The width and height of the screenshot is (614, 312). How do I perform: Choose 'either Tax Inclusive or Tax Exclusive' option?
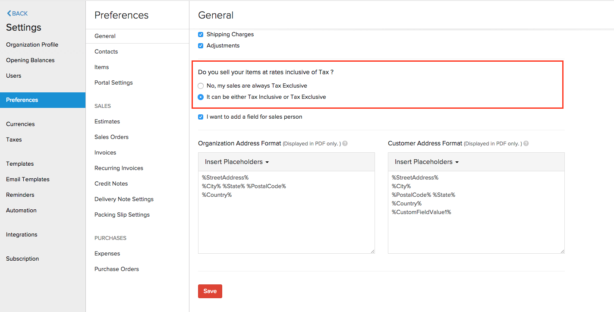[x=201, y=97]
